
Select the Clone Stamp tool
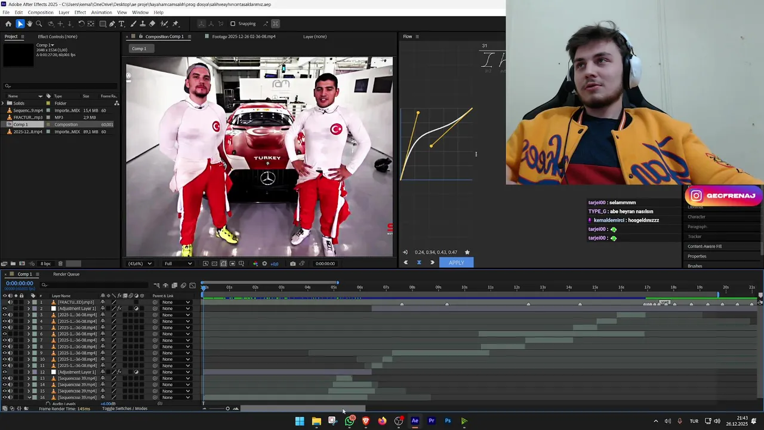coord(142,24)
